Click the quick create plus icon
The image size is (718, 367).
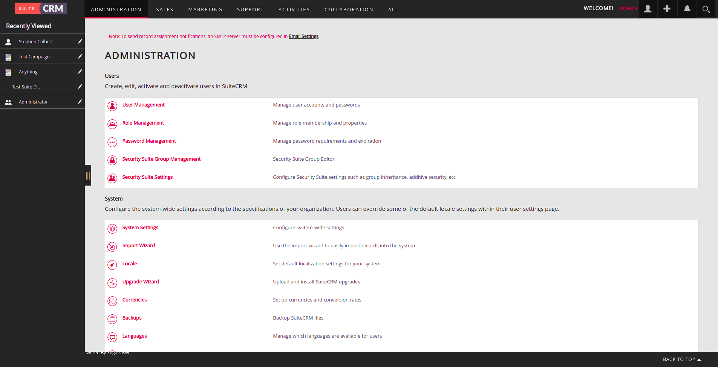[667, 9]
